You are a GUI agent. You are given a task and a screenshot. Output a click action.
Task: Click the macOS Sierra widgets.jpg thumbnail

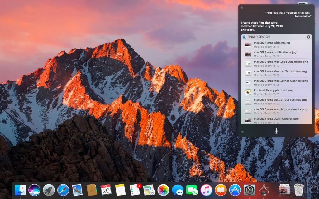[x=248, y=44]
